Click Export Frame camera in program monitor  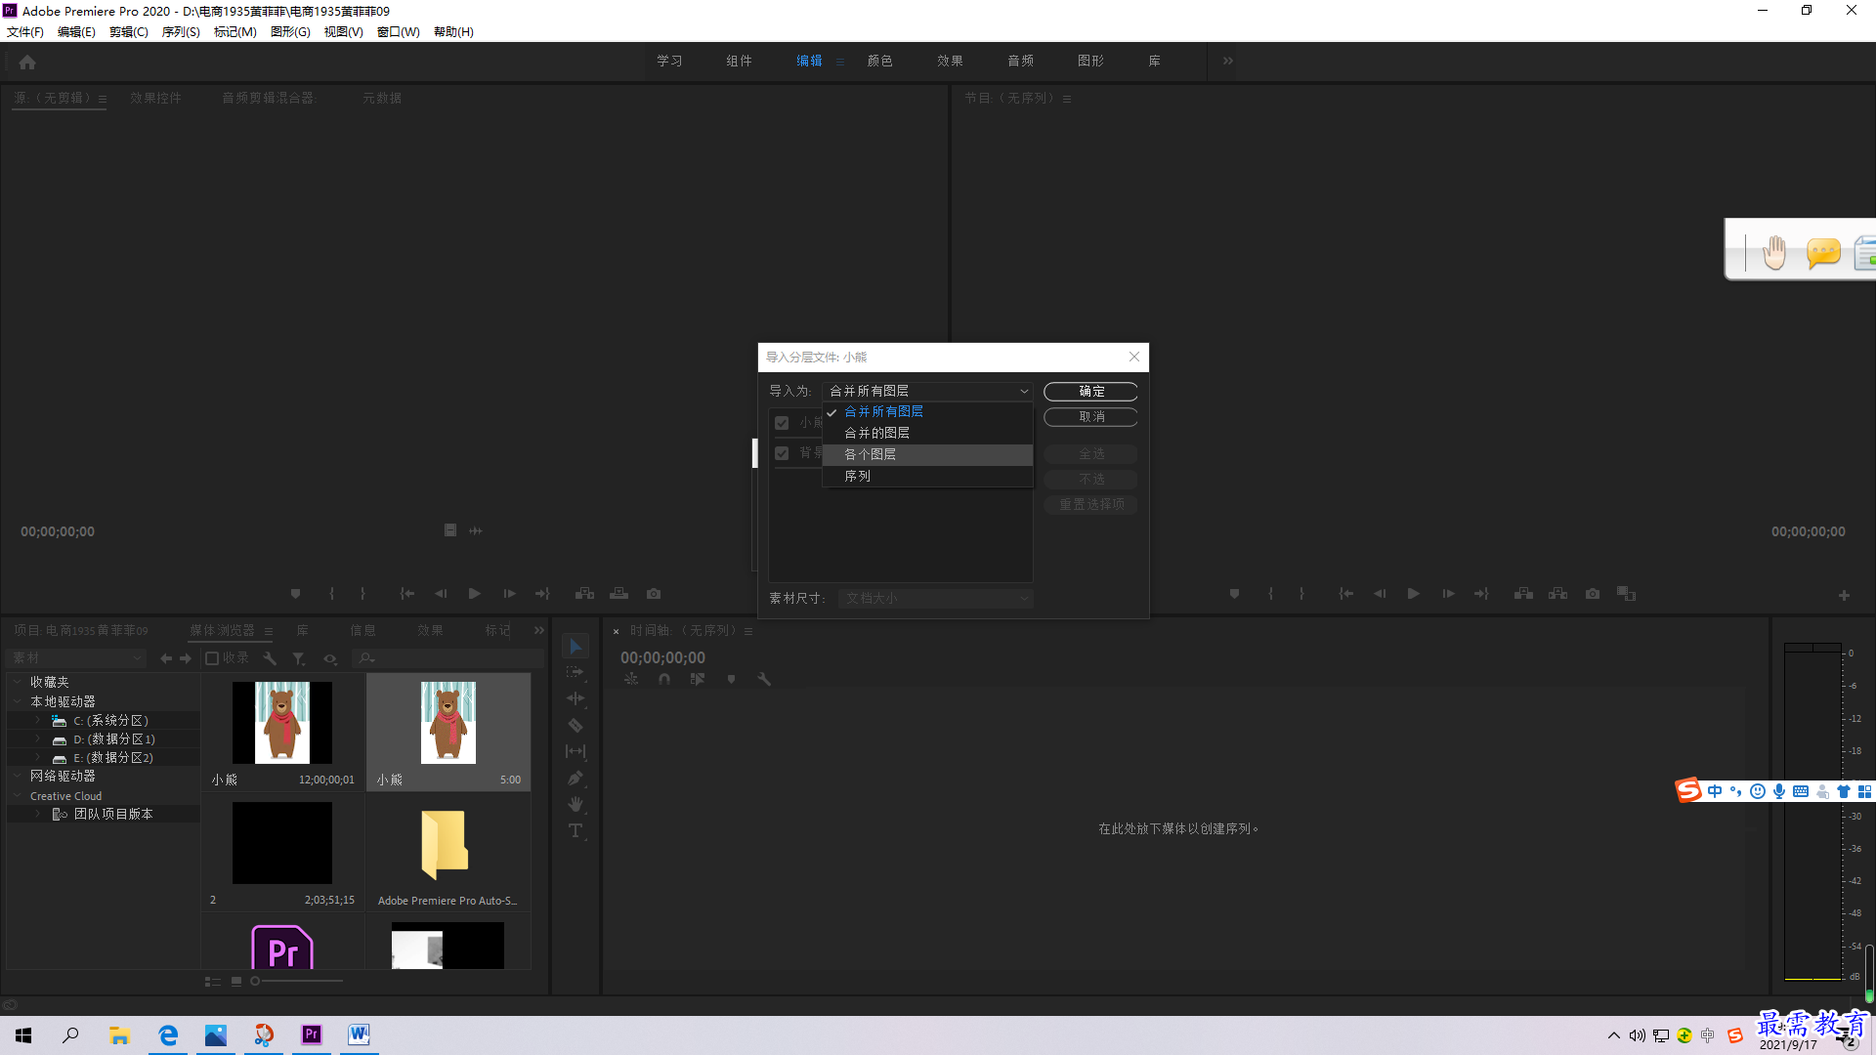click(1593, 594)
